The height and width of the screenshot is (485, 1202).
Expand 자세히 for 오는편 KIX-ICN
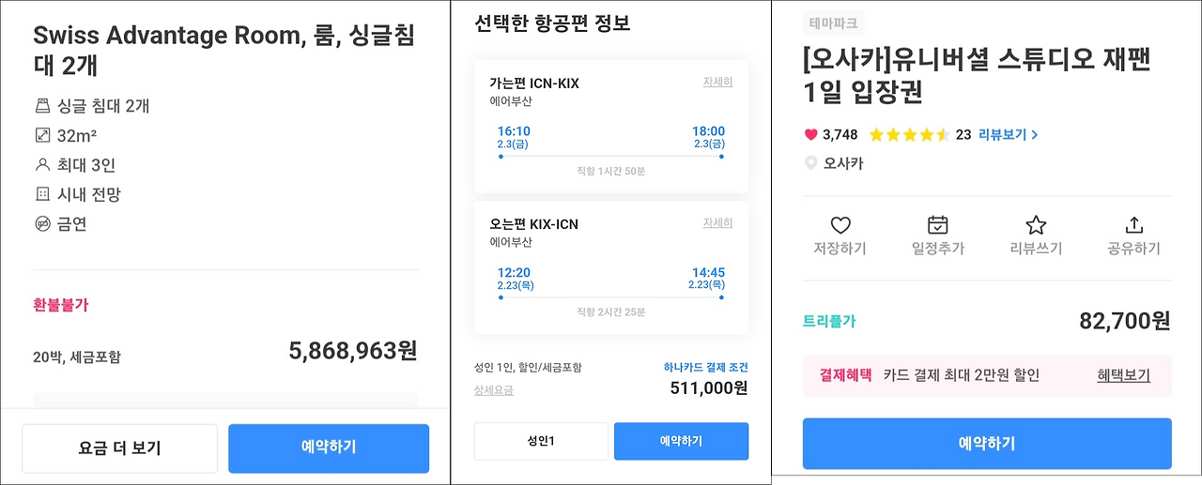pyautogui.click(x=717, y=222)
